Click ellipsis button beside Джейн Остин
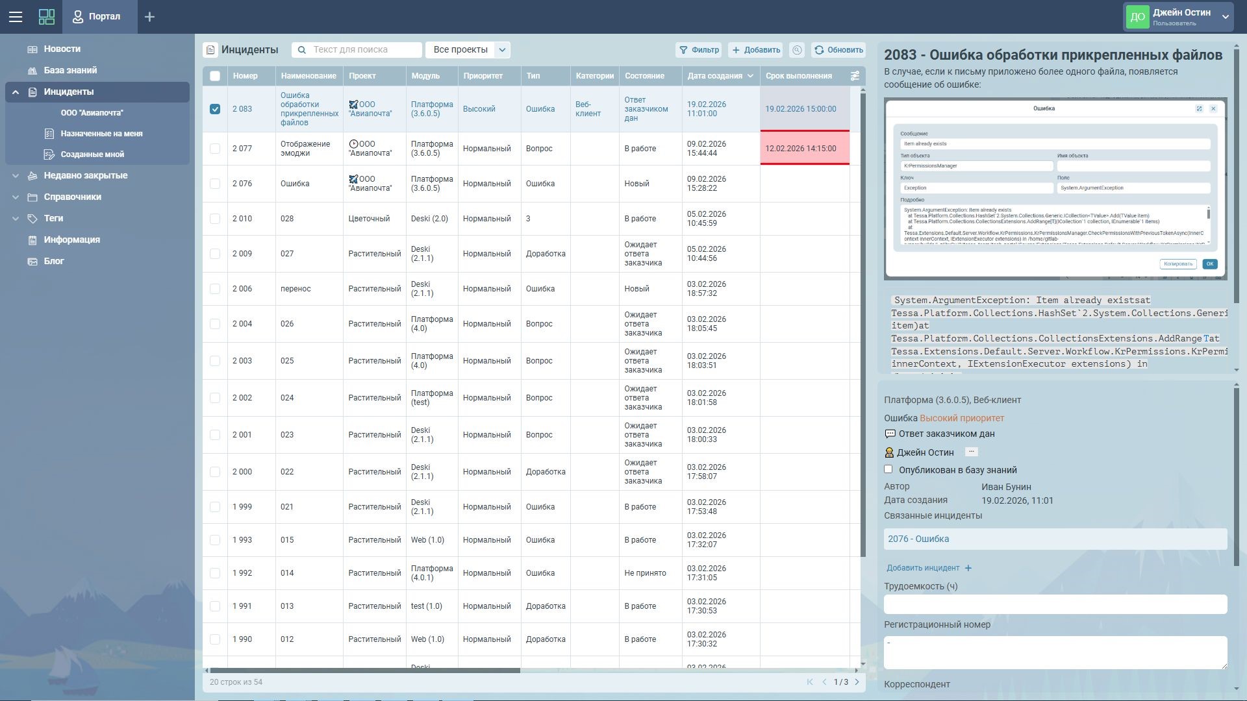 click(972, 452)
